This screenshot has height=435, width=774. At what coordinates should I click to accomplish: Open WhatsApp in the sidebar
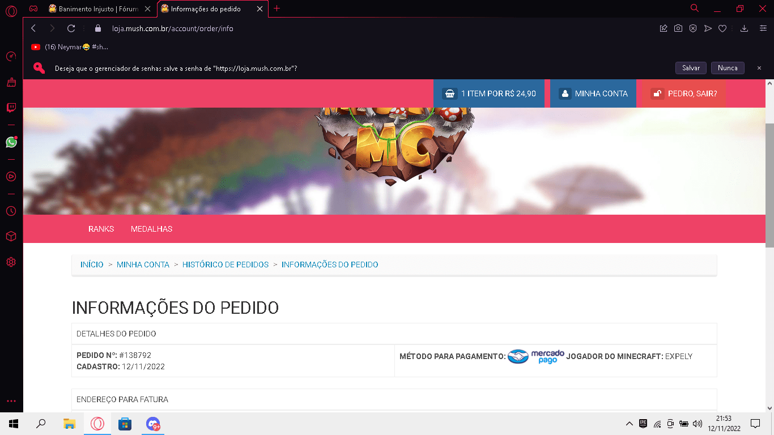[11, 142]
